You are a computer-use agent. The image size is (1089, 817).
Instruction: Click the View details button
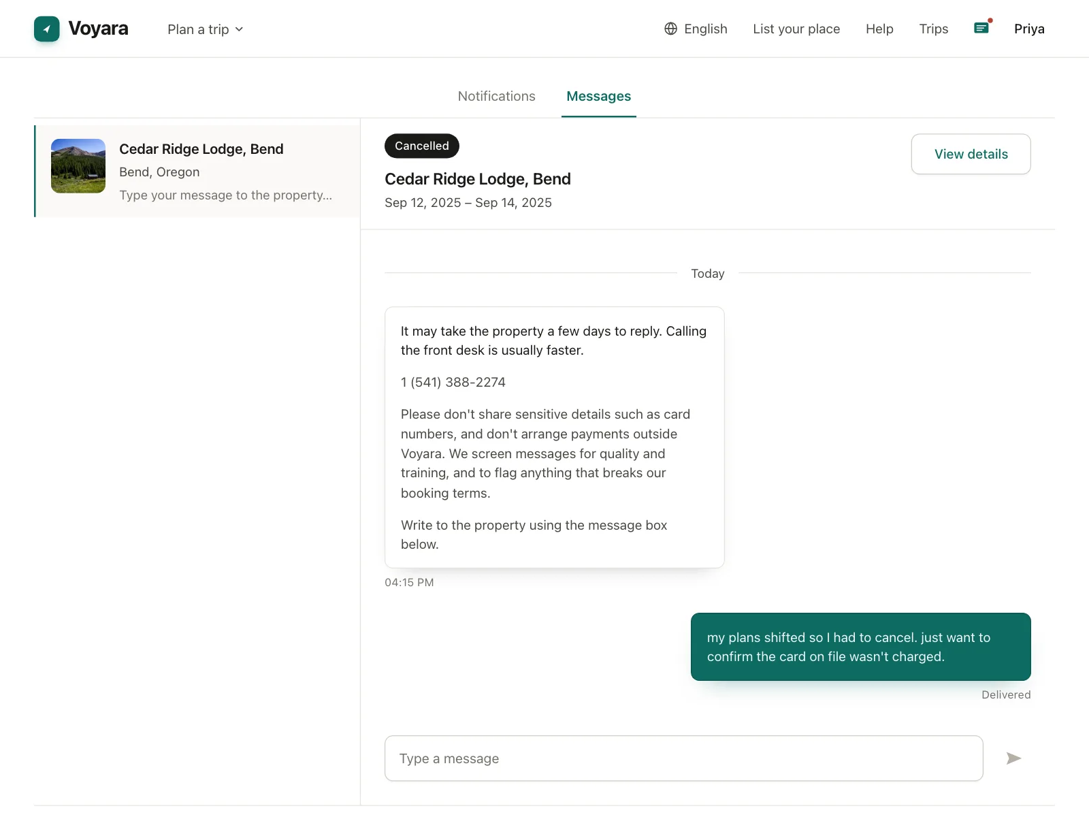971,154
